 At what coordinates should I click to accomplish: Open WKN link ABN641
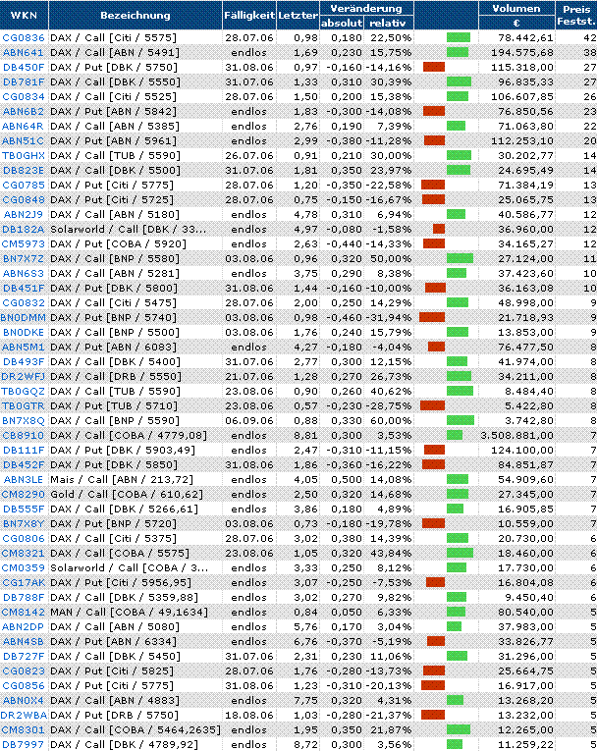(24, 53)
